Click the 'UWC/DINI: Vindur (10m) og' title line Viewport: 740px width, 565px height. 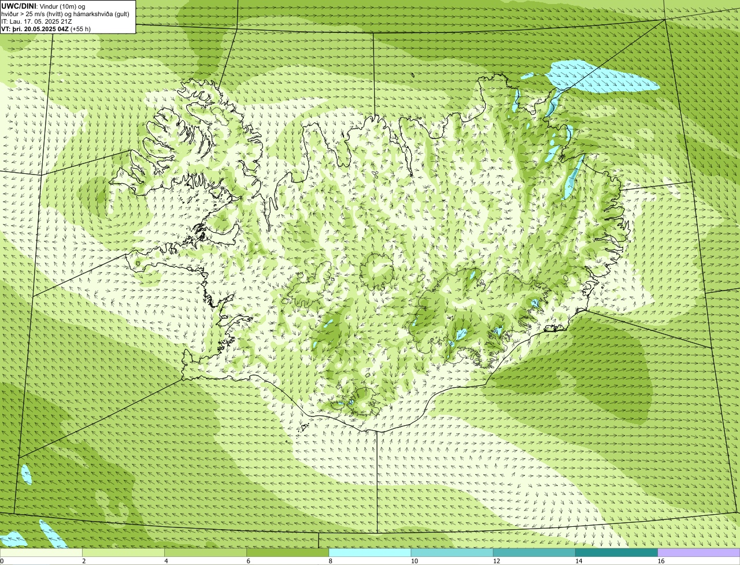click(43, 6)
